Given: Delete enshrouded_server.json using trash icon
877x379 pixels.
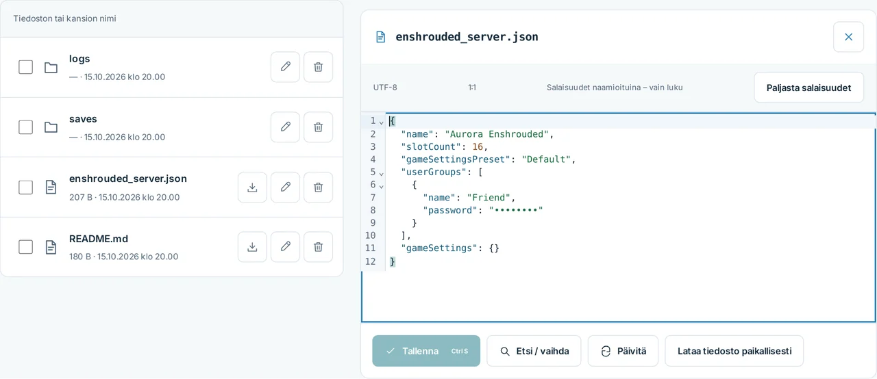Looking at the screenshot, I should tap(318, 187).
